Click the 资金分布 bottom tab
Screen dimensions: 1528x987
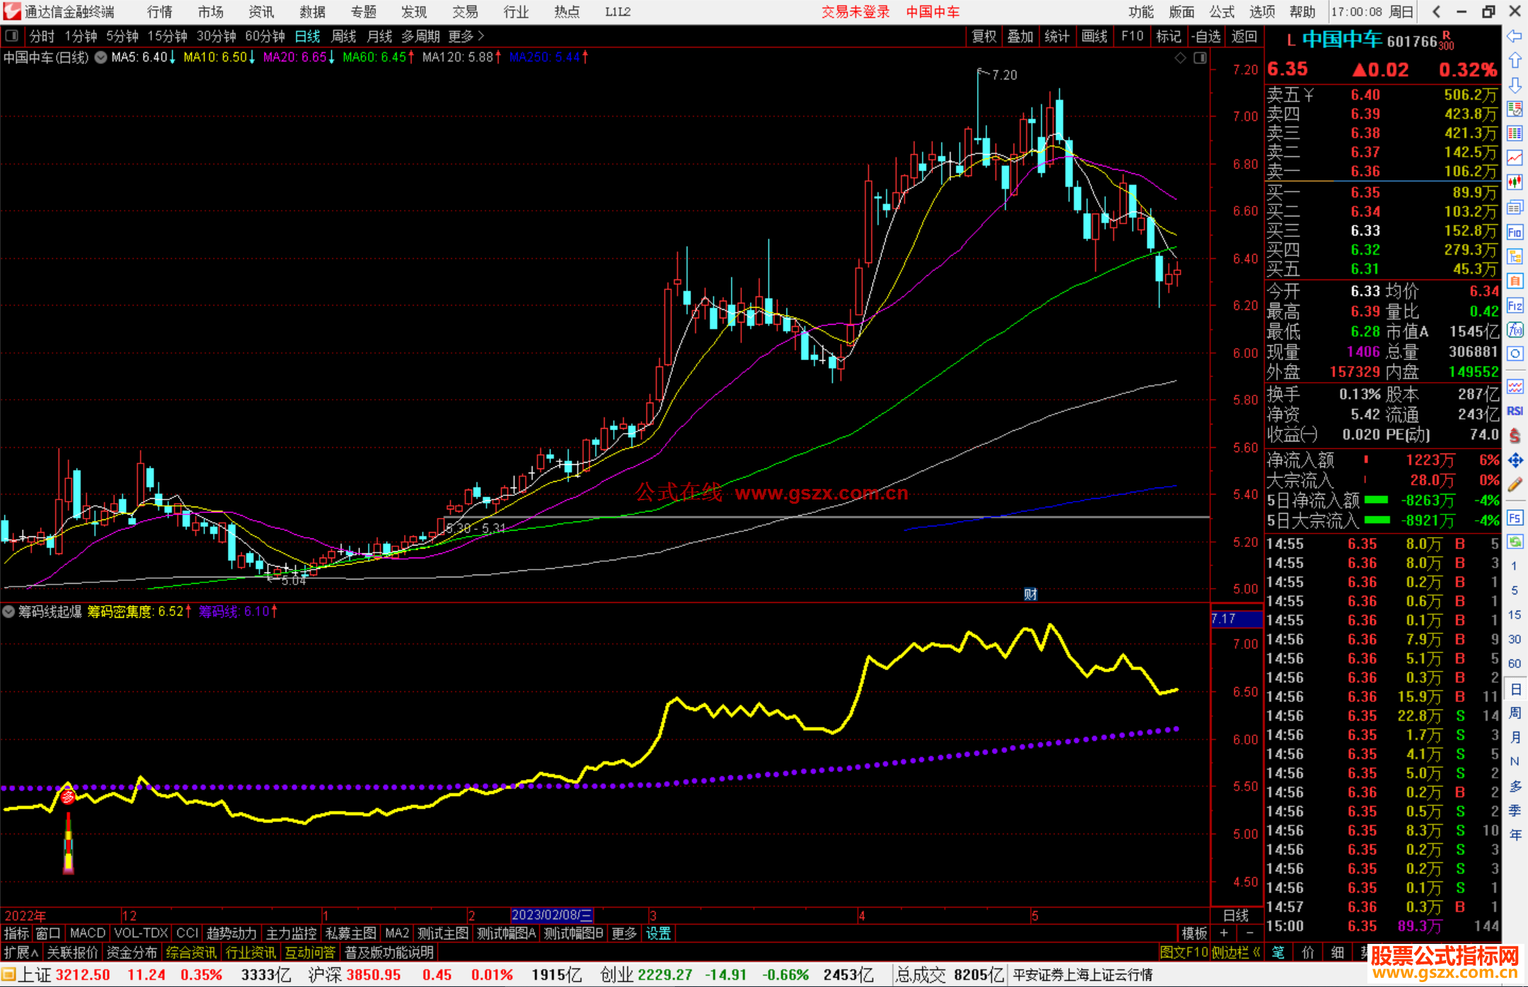[x=132, y=952]
